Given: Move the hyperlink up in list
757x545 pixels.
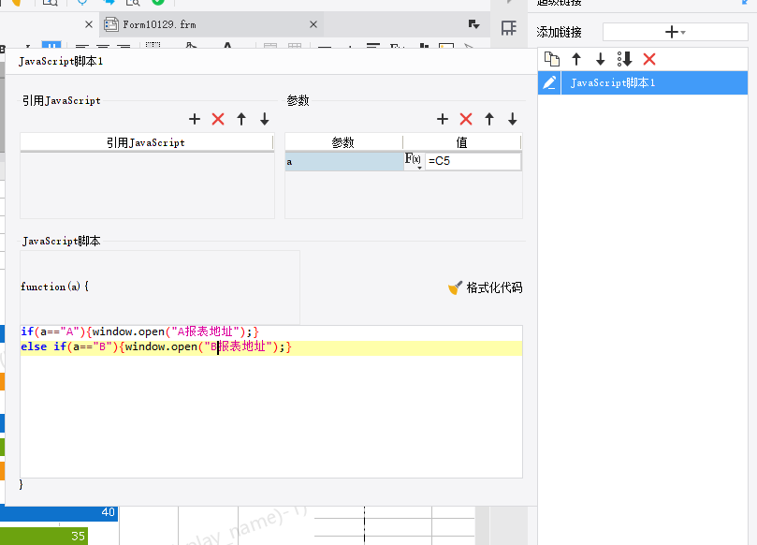Looking at the screenshot, I should coord(576,59).
